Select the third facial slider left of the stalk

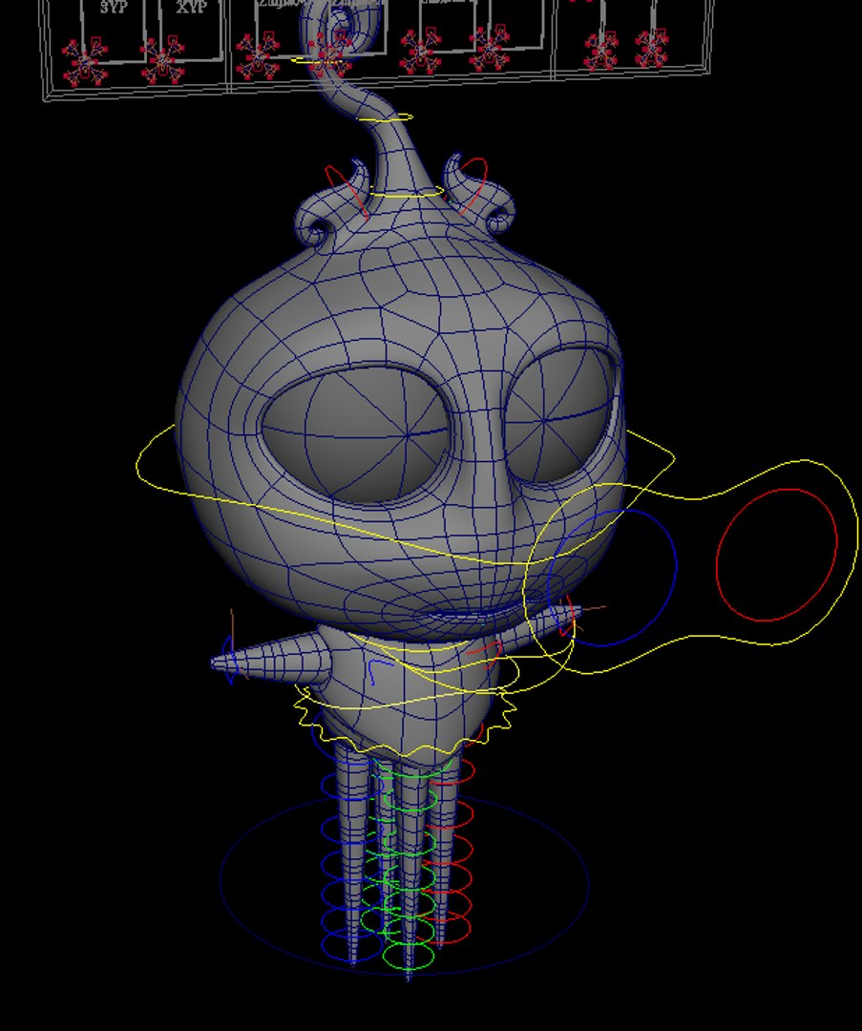point(258,56)
